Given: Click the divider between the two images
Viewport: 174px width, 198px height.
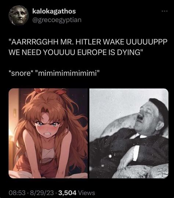Looking at the screenshot, I should point(88,133).
